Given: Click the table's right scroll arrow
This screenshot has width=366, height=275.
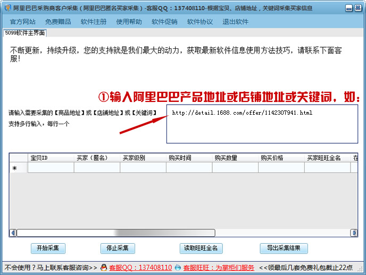Looking at the screenshot, I should (354, 233).
